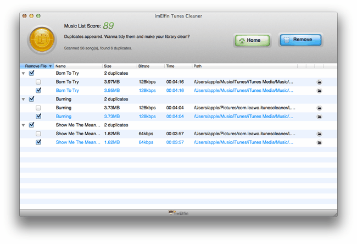Open folder icon for blue Show Me The Mean row
357x244 pixels.
click(x=319, y=143)
